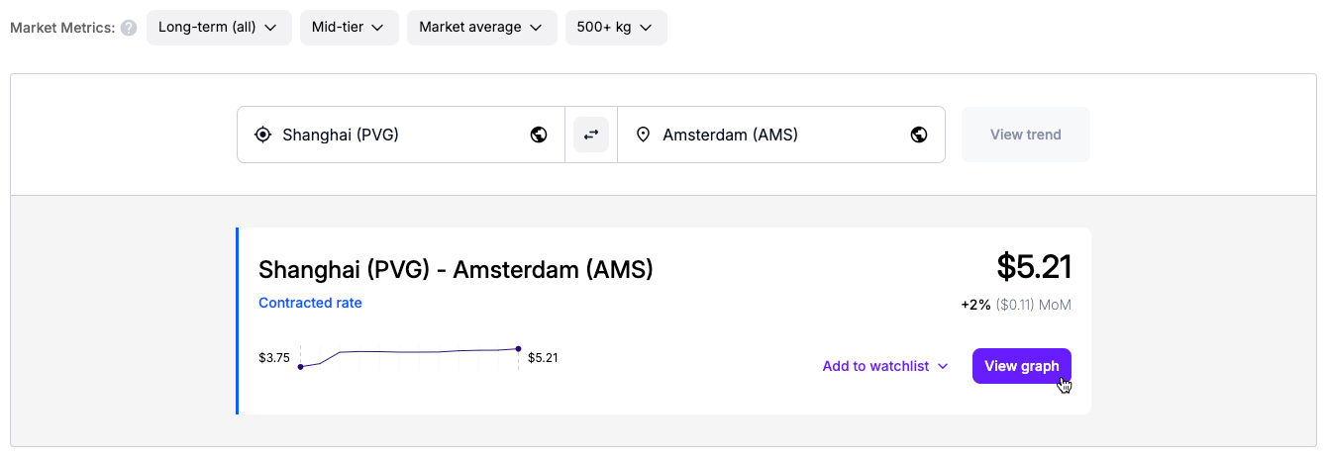Click the sparkline end point at $5.21
The image size is (1327, 457).
click(x=518, y=348)
